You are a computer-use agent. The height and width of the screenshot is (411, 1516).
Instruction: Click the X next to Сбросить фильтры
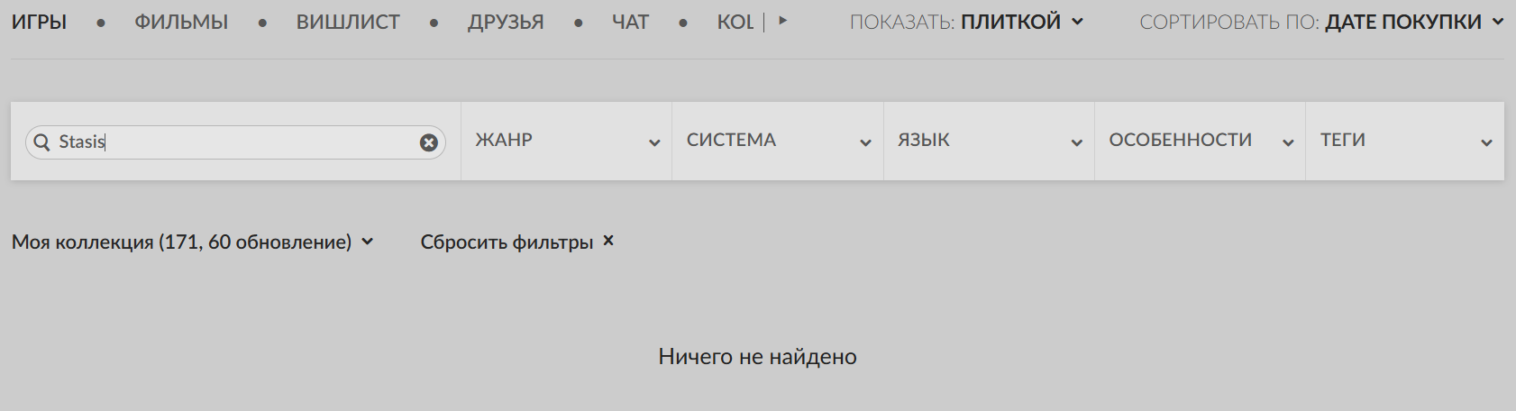(x=608, y=241)
